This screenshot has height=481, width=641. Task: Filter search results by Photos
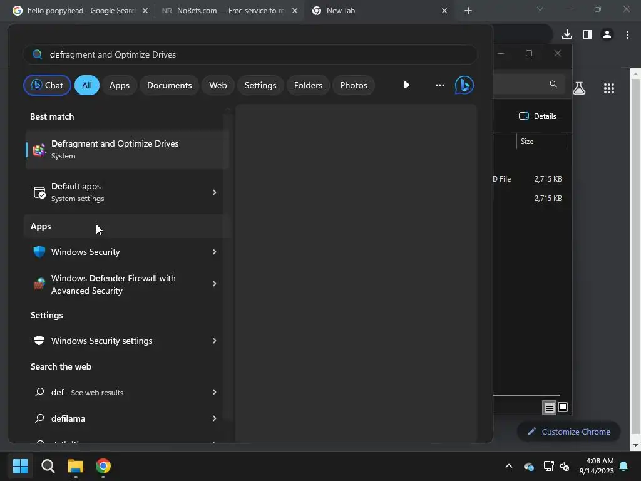click(x=354, y=85)
